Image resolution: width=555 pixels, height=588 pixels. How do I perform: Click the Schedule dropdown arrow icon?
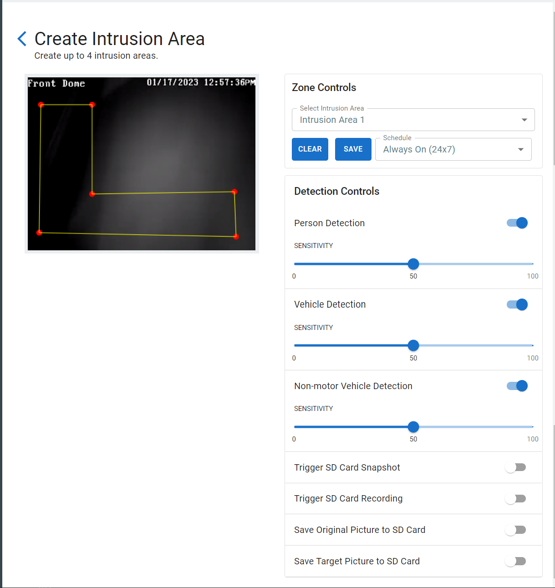[521, 149]
